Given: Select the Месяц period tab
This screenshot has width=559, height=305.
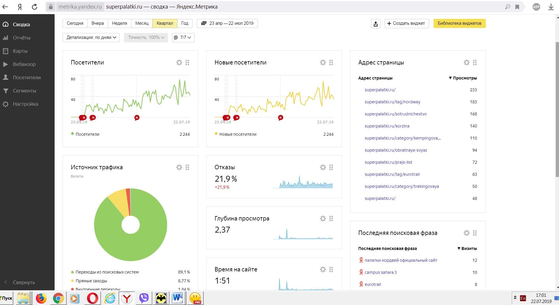Looking at the screenshot, I should point(142,23).
